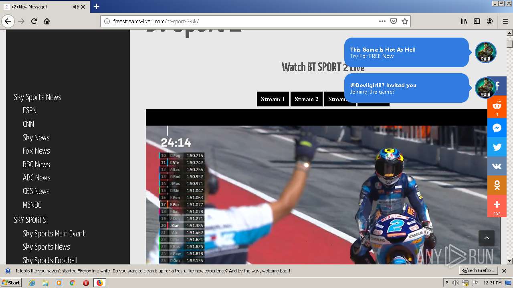Viewport: 513px width, 288px height.
Task: Launch Internet Explorer from taskbar
Action: coord(32,283)
